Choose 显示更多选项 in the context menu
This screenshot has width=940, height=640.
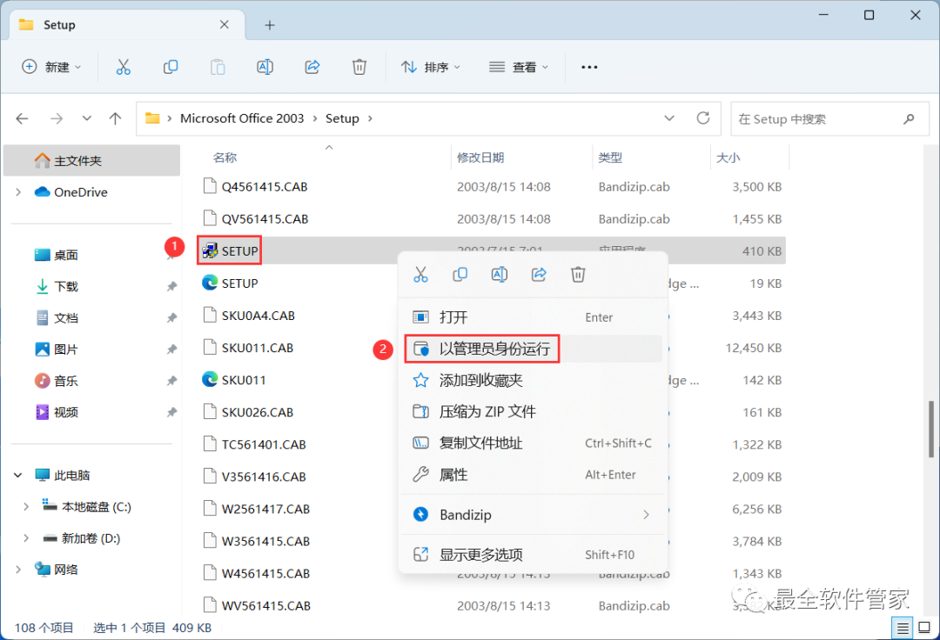(x=533, y=555)
